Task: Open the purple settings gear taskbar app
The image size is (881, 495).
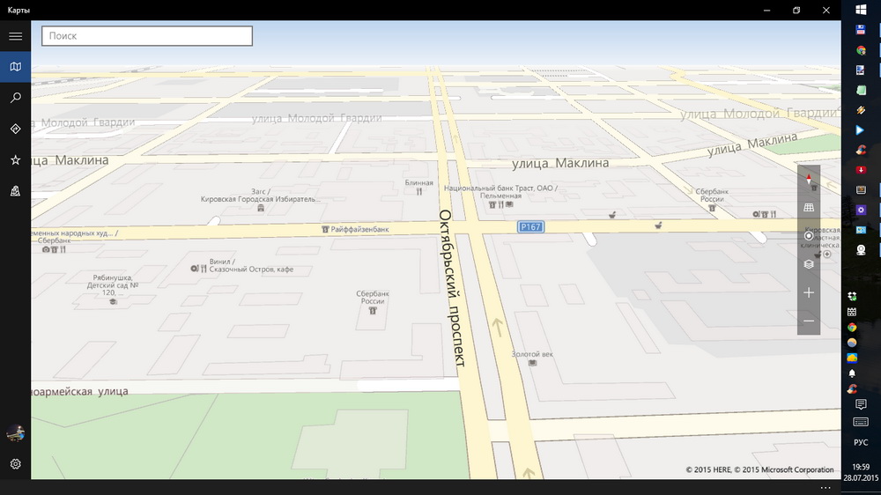Action: click(861, 210)
